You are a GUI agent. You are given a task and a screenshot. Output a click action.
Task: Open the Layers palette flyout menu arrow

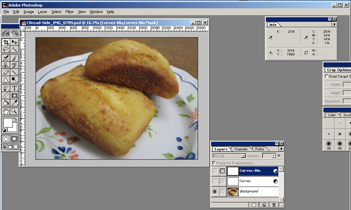coord(281,149)
